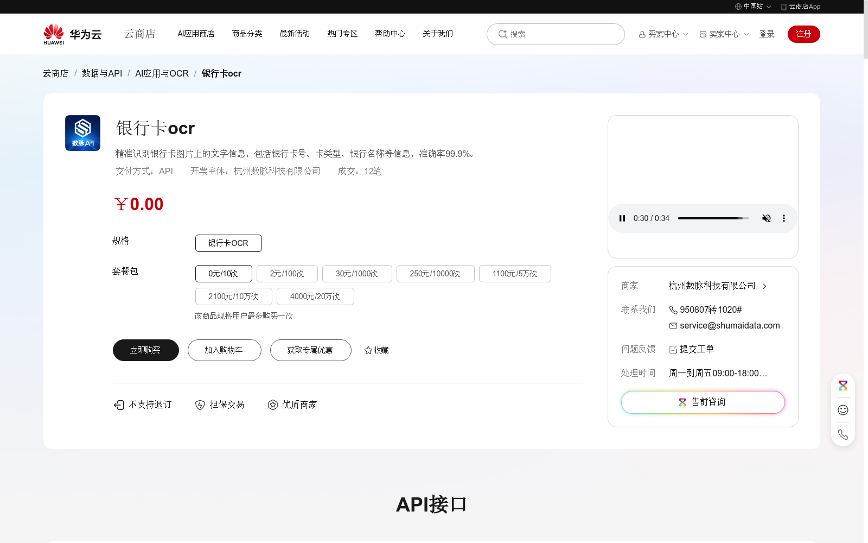
Task: Unmute the audio player speaker icon
Action: point(767,218)
